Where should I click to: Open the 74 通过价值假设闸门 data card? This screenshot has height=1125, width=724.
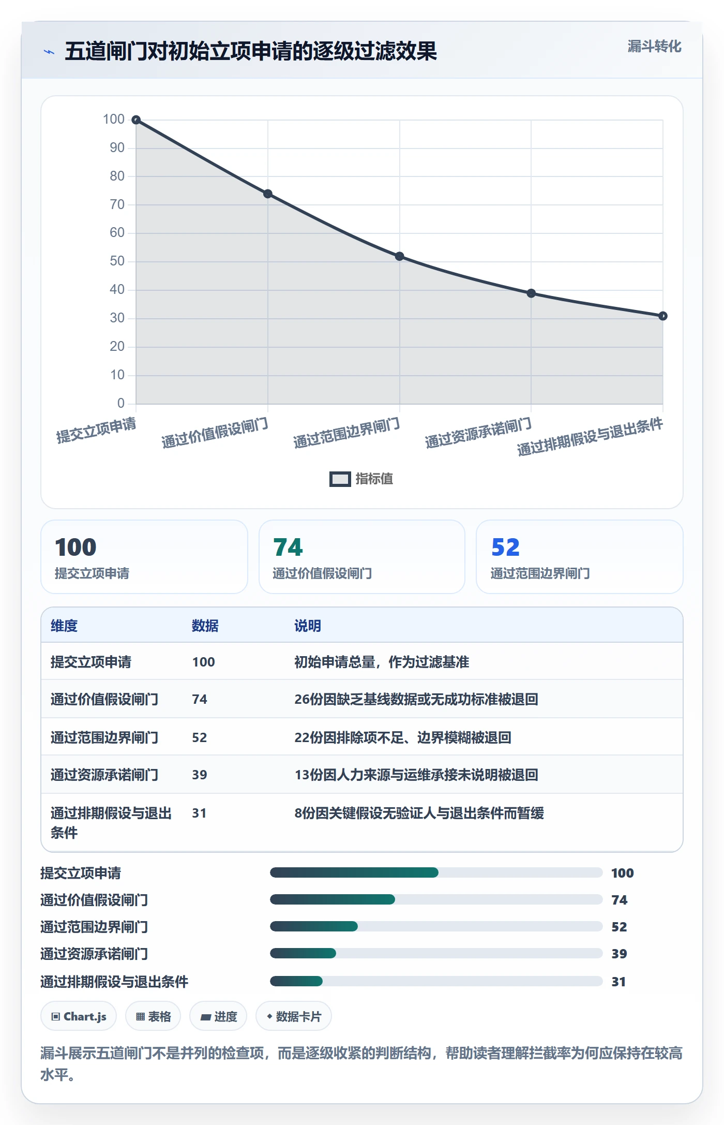pos(362,557)
